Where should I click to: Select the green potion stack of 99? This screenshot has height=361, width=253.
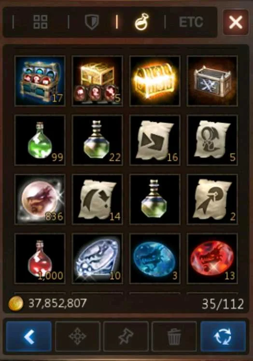40,140
